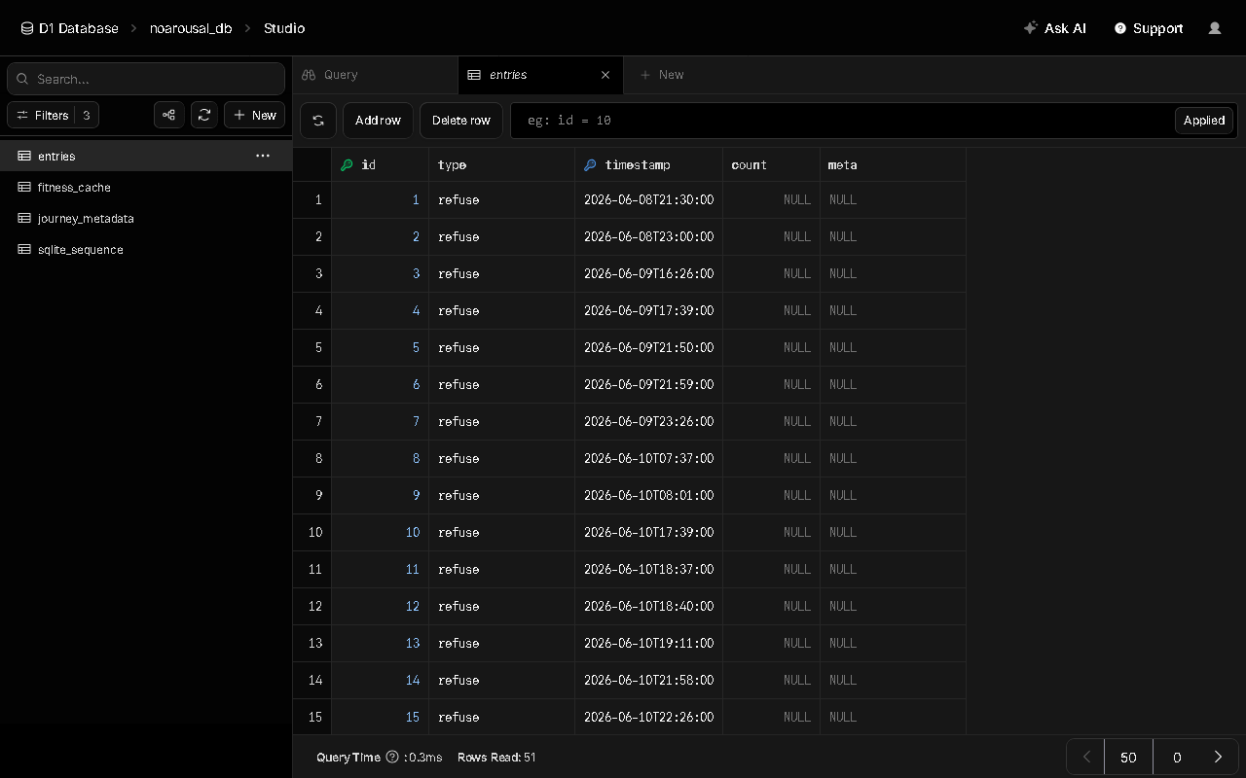
Task: Switch to the Query tab
Action: pyautogui.click(x=375, y=75)
